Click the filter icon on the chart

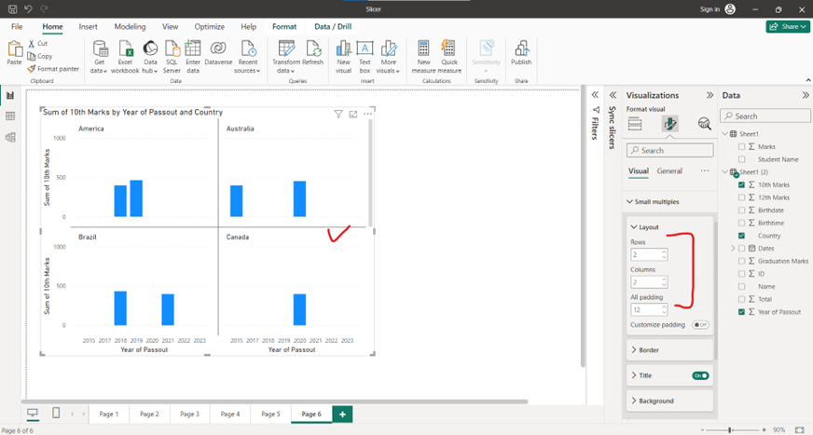click(338, 114)
